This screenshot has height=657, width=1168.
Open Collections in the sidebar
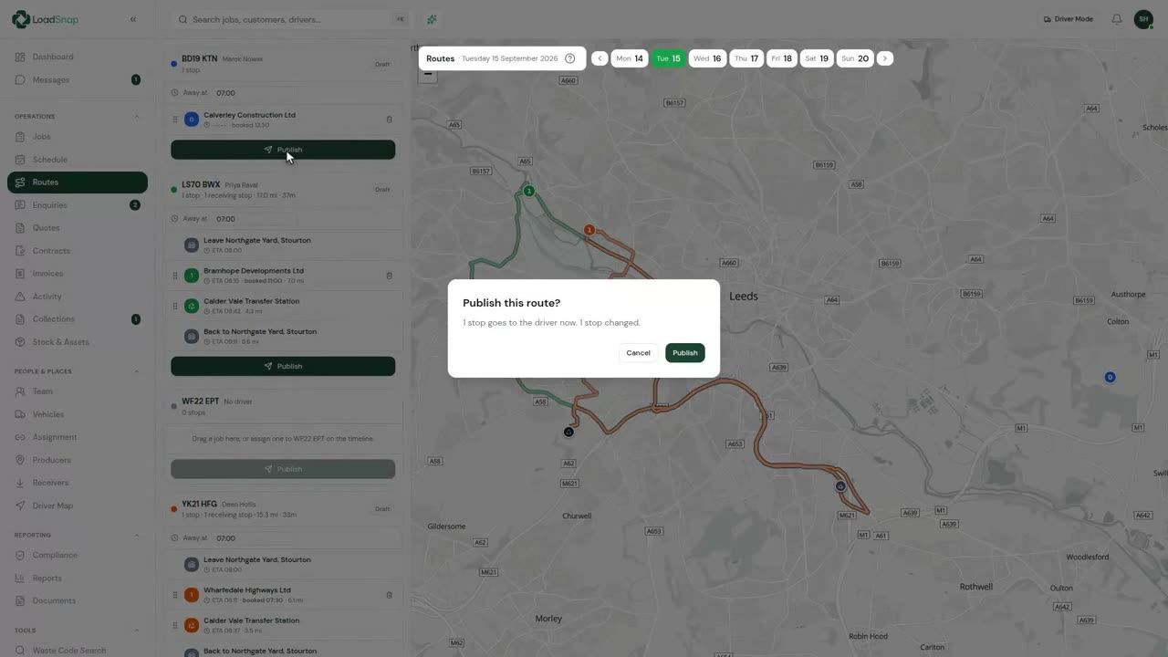coord(78,319)
